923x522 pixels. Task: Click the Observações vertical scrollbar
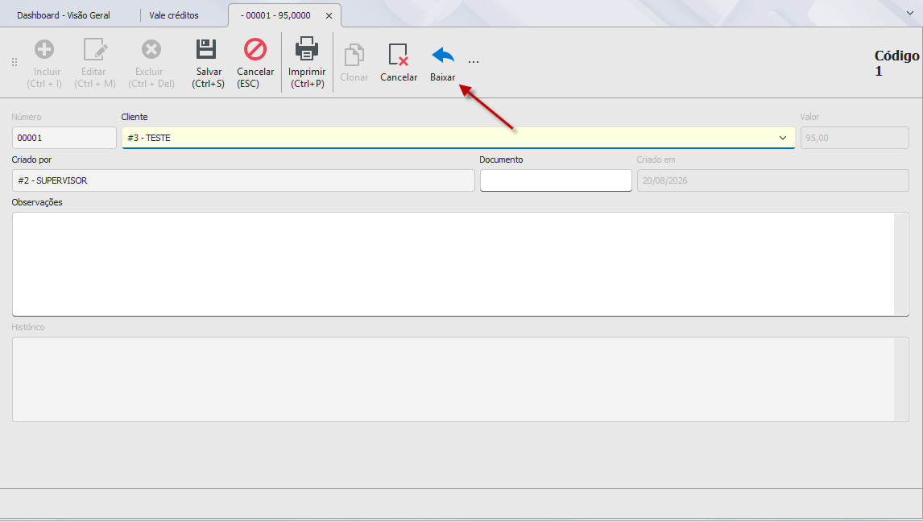pyautogui.click(x=901, y=264)
